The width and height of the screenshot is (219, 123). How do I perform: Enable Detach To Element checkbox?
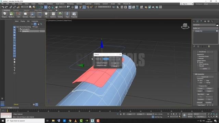click(96, 63)
